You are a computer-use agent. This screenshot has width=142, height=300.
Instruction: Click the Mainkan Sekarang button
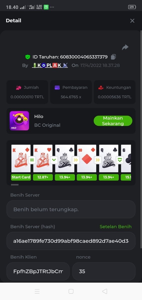pos(113,121)
